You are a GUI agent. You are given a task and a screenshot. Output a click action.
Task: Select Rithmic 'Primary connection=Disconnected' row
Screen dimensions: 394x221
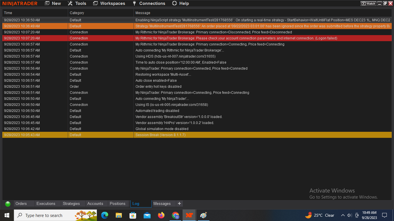[197, 32]
